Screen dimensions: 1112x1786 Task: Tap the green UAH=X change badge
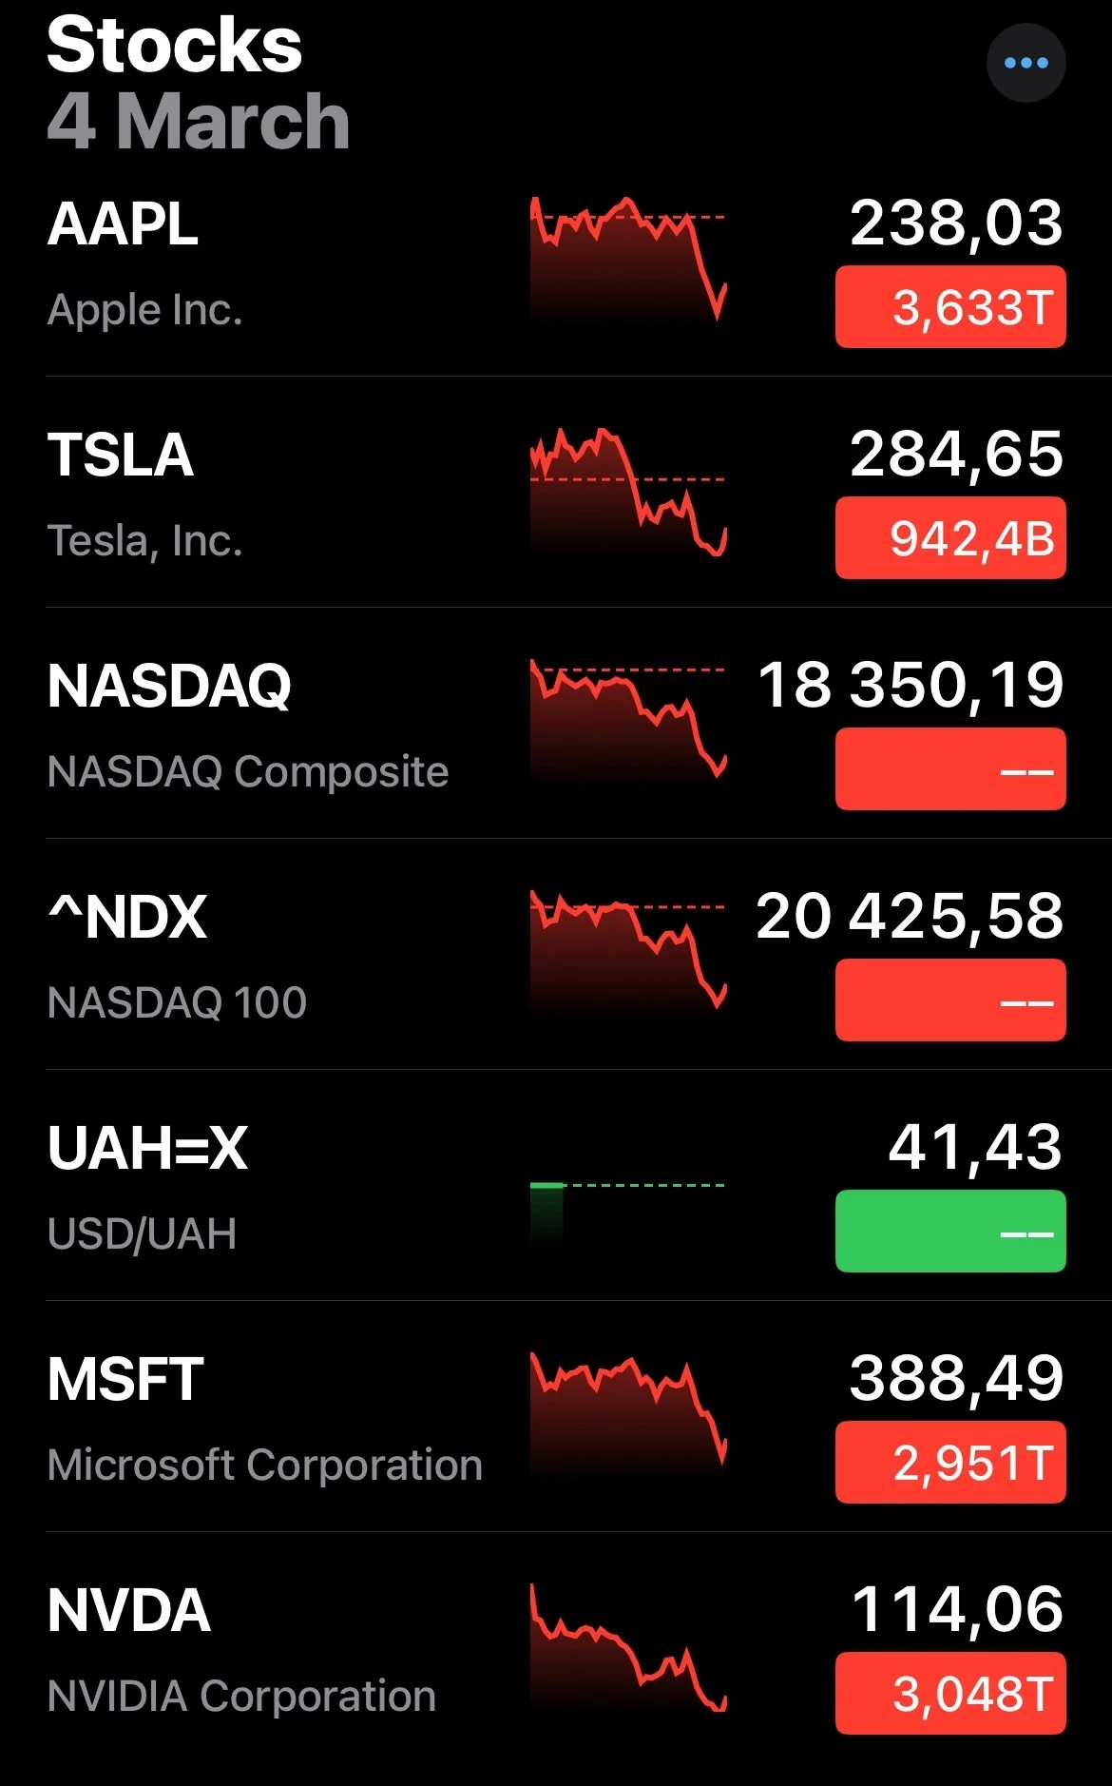tap(949, 1232)
